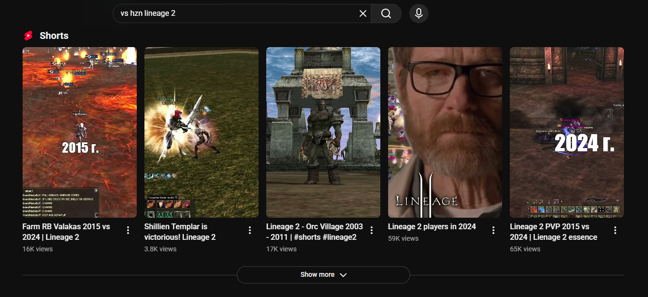
Task: Clear the search query with X icon
Action: (363, 13)
